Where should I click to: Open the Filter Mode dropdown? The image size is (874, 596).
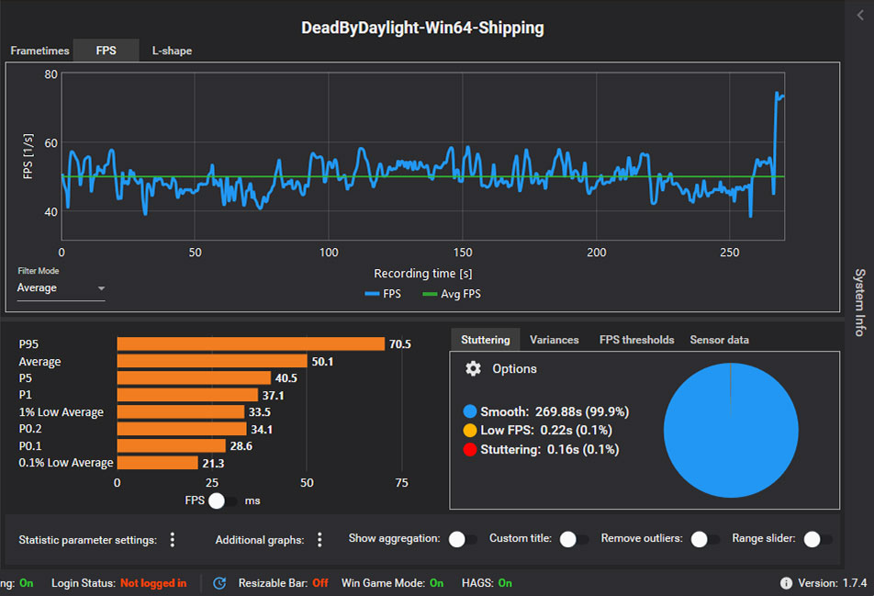[61, 288]
